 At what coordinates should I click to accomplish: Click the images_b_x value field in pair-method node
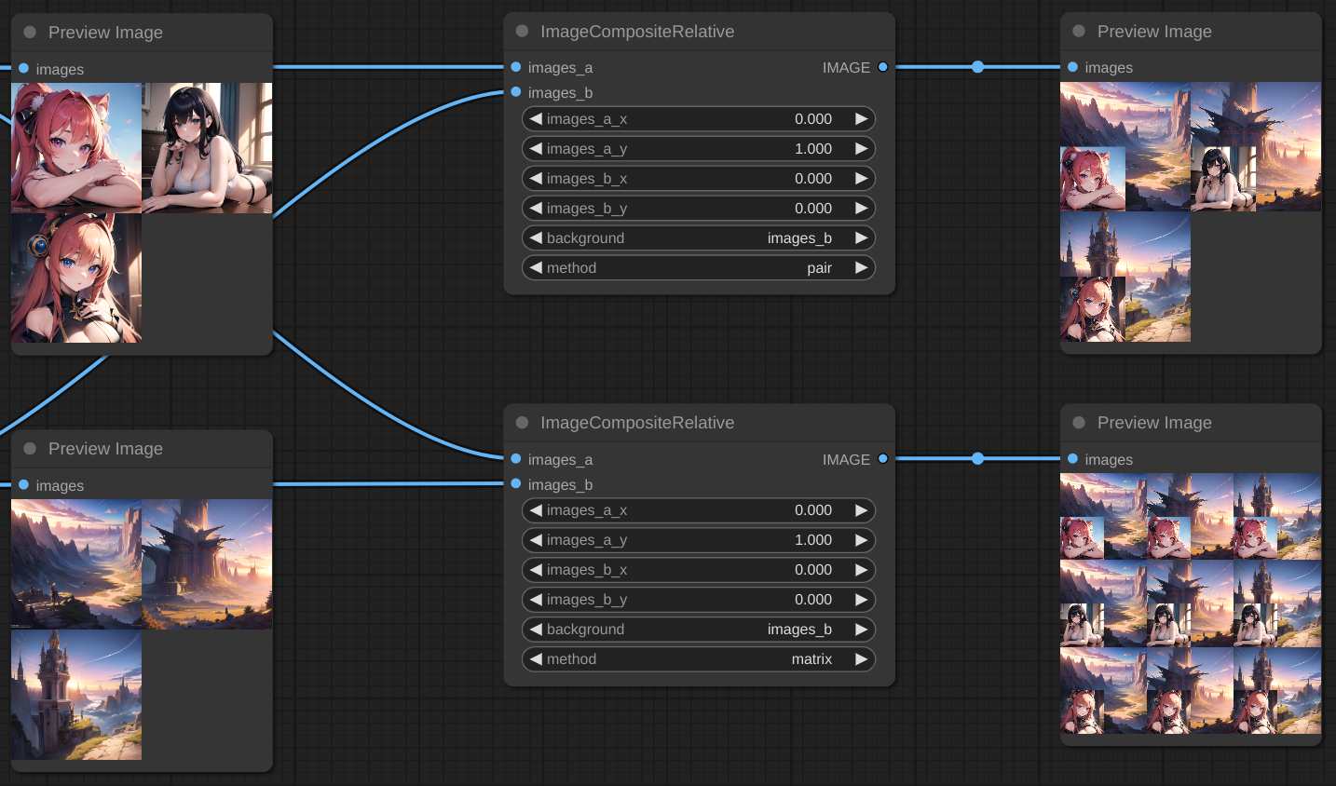(x=698, y=179)
